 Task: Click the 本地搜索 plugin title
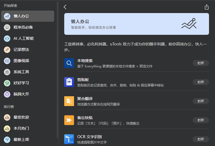85,61
